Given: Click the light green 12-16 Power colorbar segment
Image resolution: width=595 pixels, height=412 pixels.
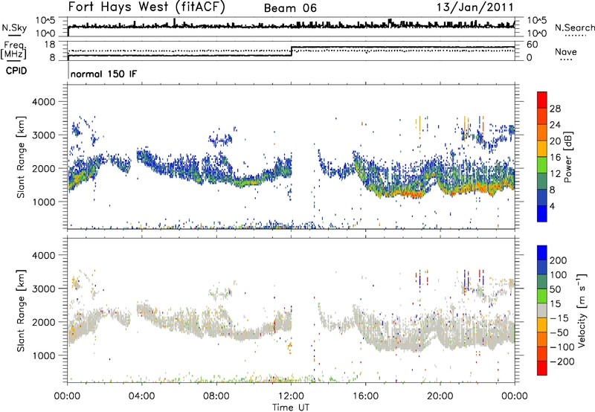Looking at the screenshot, I should 542,165.
